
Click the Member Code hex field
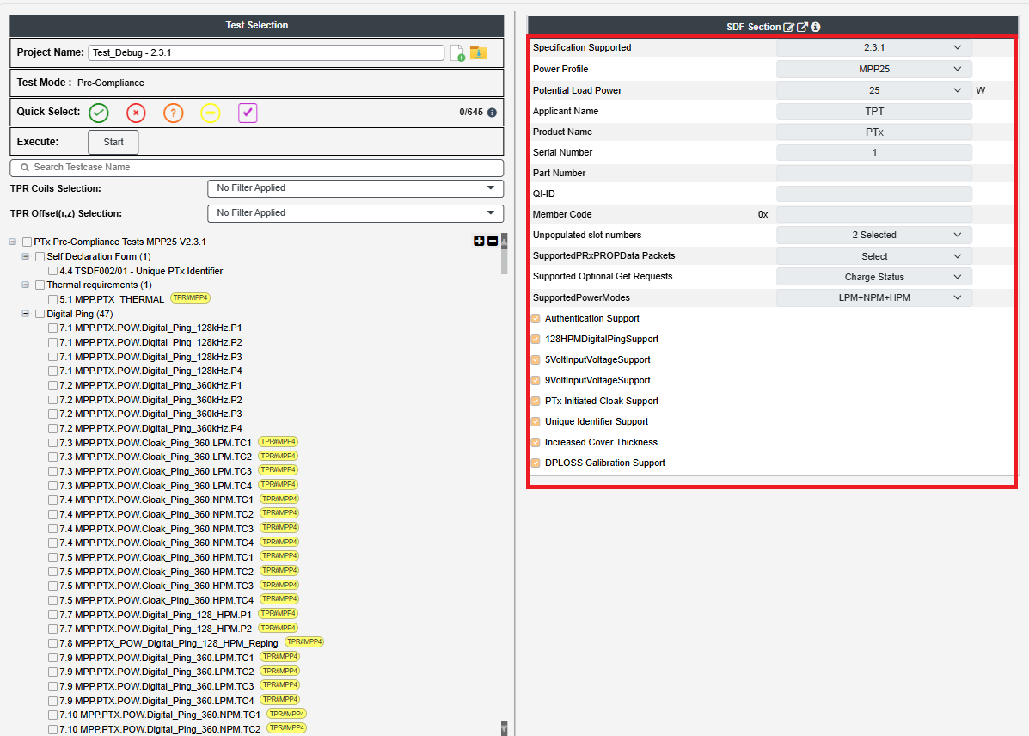pos(874,215)
